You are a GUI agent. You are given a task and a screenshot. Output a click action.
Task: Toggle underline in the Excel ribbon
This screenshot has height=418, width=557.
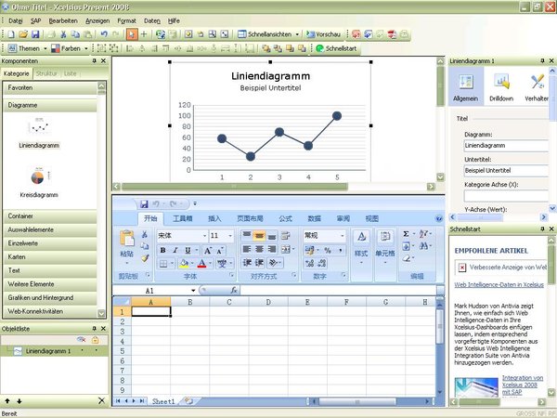pos(188,250)
